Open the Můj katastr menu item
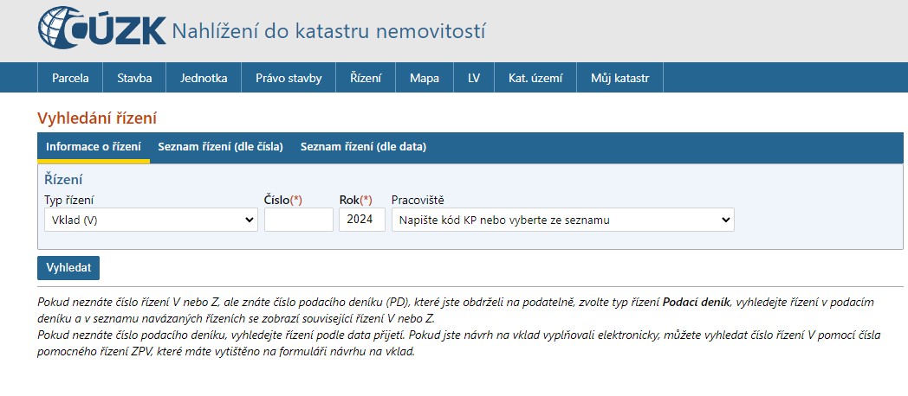 coord(619,78)
